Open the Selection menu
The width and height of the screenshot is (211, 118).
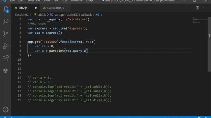click(x=34, y=1)
